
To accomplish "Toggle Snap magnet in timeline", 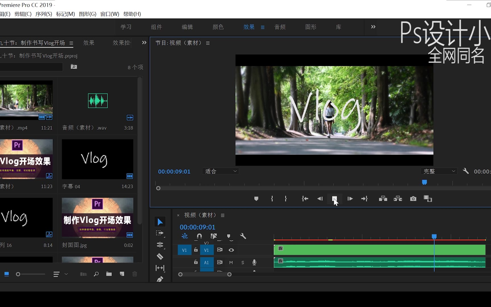I will pos(199,236).
